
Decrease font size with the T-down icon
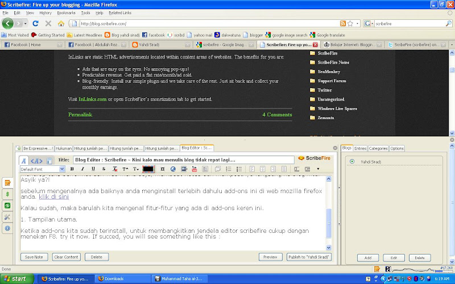[x=135, y=169]
